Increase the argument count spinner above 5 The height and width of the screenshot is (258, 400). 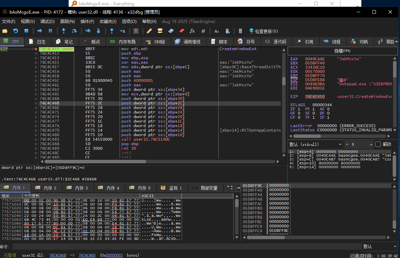371,144
